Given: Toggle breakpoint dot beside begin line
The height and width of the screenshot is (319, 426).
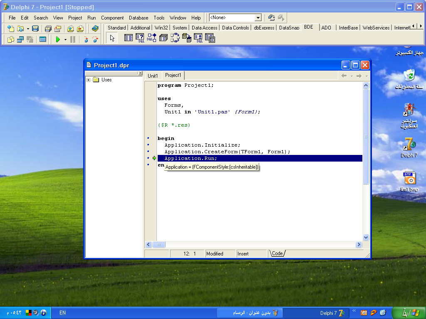Looking at the screenshot, I should (148, 138).
